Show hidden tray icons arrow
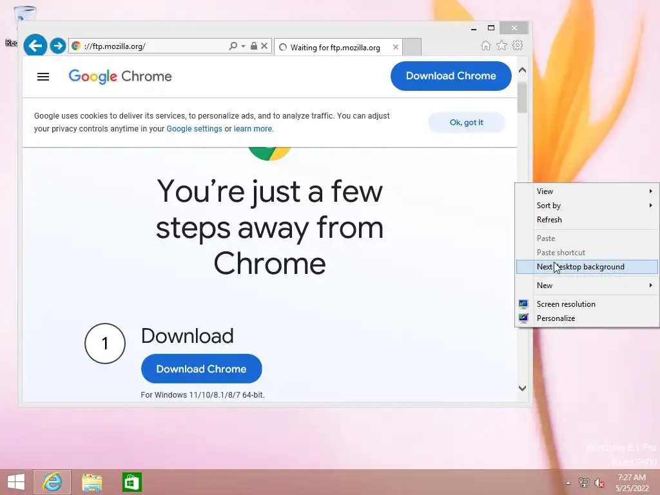 568,483
